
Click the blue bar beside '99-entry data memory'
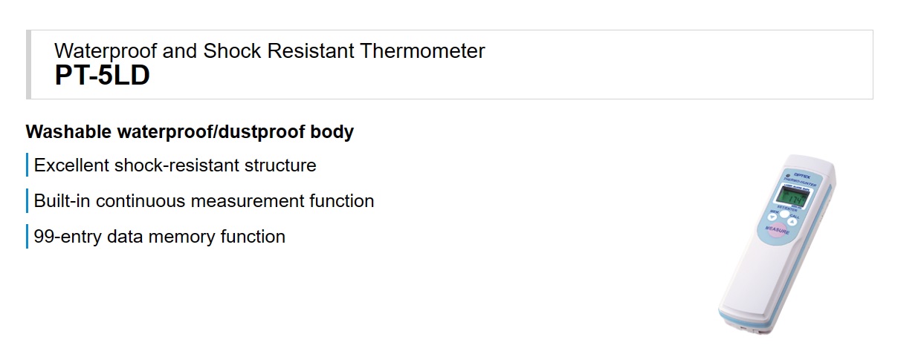pos(27,236)
